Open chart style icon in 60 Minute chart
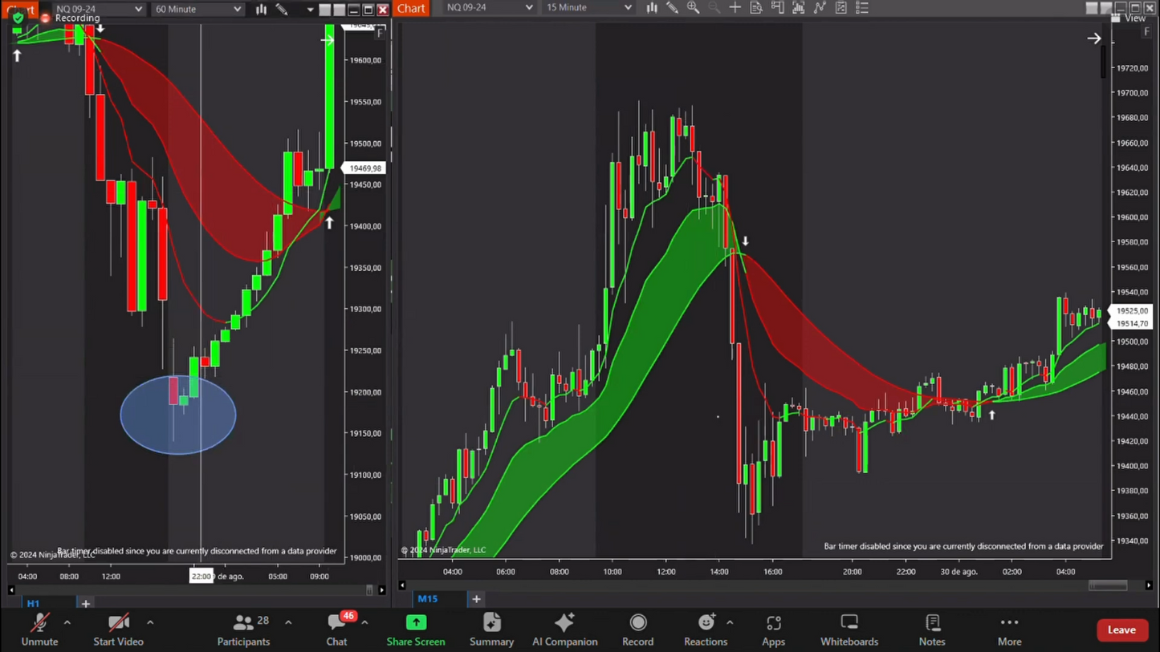This screenshot has height=652, width=1160. pos(261,9)
